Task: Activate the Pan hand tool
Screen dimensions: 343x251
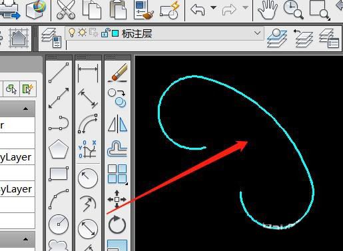Action: pos(268,9)
